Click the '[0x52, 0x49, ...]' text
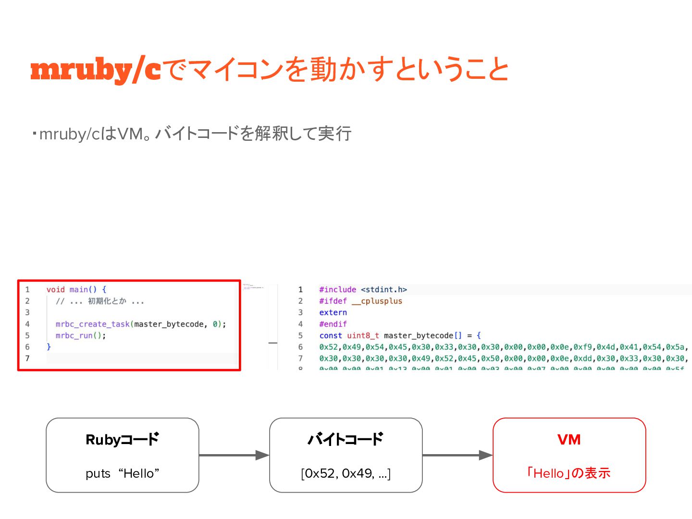The width and height of the screenshot is (692, 519). point(346,473)
